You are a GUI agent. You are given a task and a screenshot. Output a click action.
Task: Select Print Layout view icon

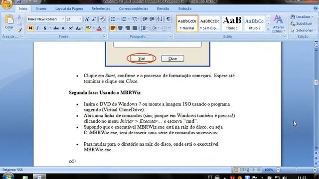point(236,170)
